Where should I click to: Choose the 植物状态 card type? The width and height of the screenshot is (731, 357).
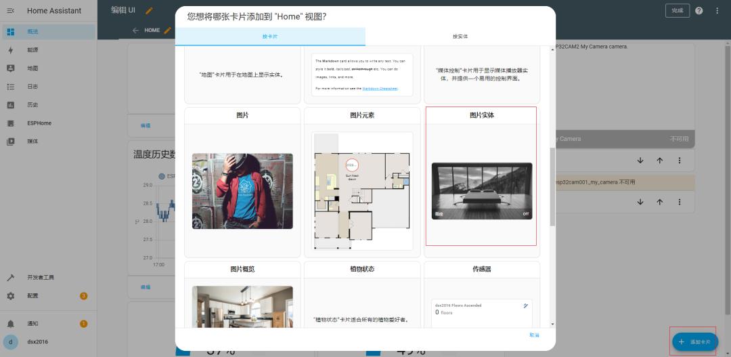362,295
